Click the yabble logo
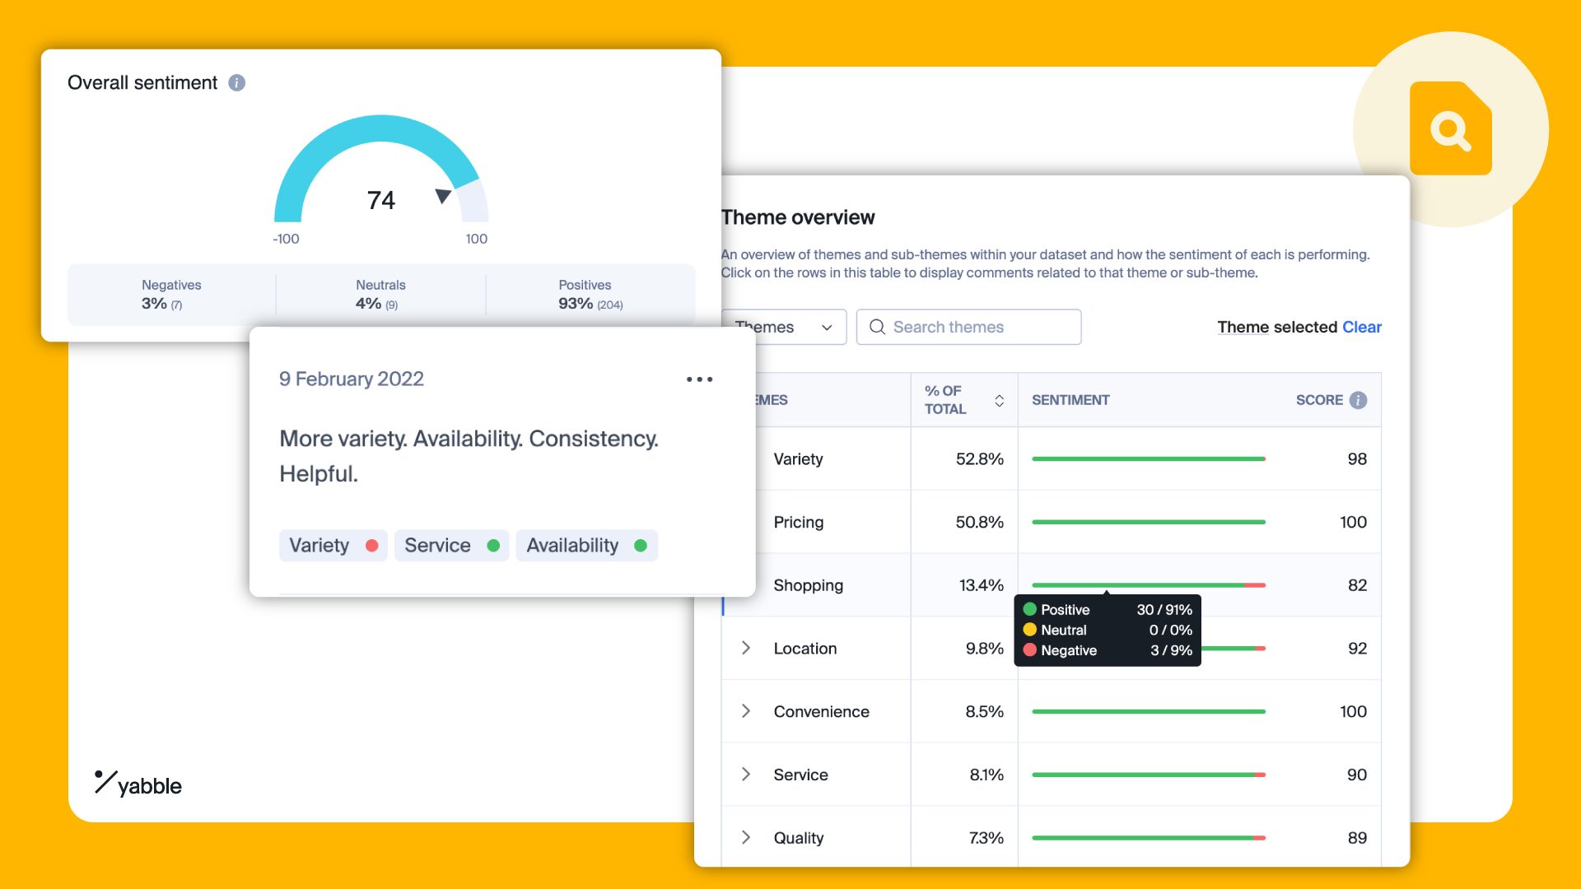This screenshot has height=889, width=1581. tap(138, 784)
